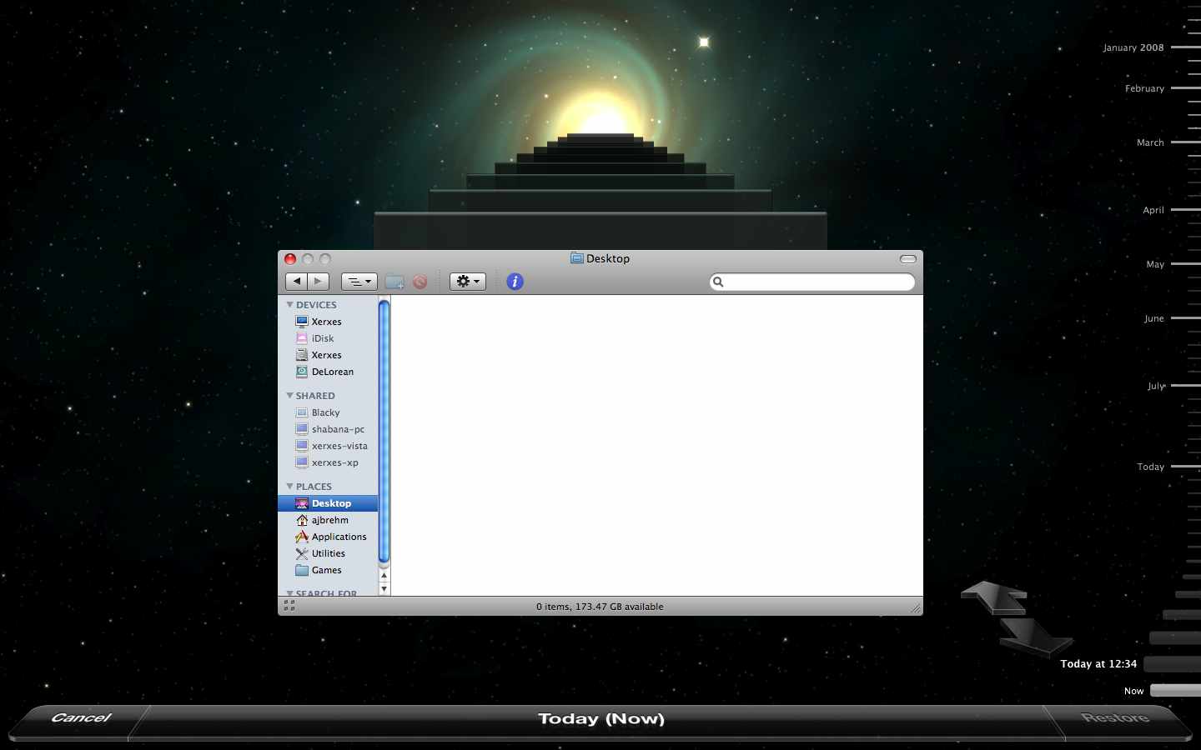
Task: Open shared computer xerxes-vista
Action: pyautogui.click(x=339, y=446)
